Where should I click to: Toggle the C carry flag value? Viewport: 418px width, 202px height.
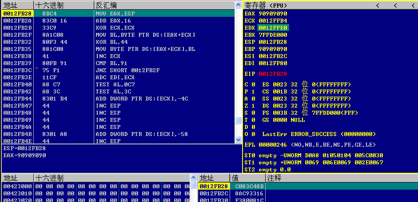pos(253,85)
